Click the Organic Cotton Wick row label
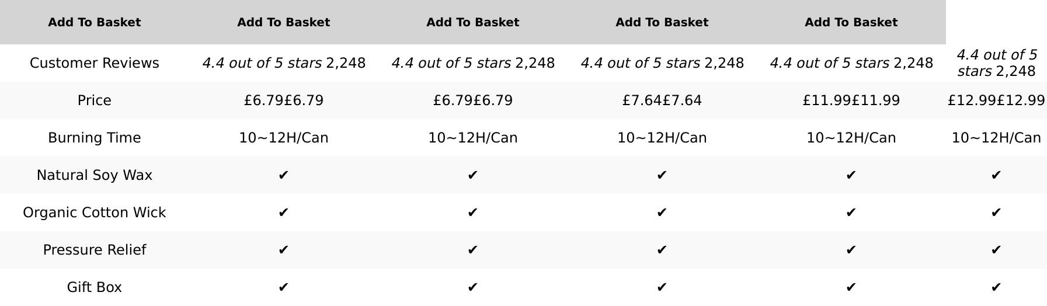1047x306 pixels. (x=94, y=213)
